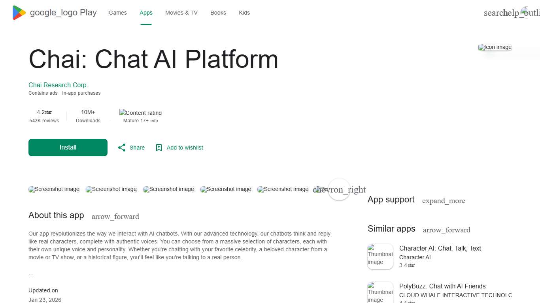The image size is (540, 303).
Task: Open search on Google Play
Action: coord(493,13)
